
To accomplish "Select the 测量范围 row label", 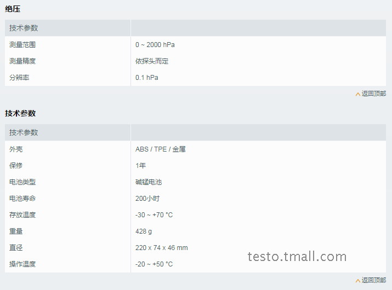I will click(x=22, y=45).
